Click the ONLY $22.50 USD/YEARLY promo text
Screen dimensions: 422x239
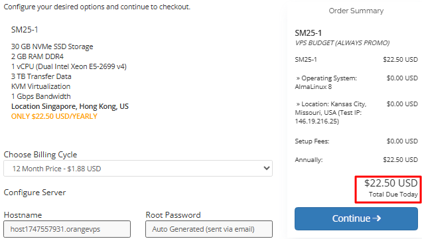coord(54,117)
